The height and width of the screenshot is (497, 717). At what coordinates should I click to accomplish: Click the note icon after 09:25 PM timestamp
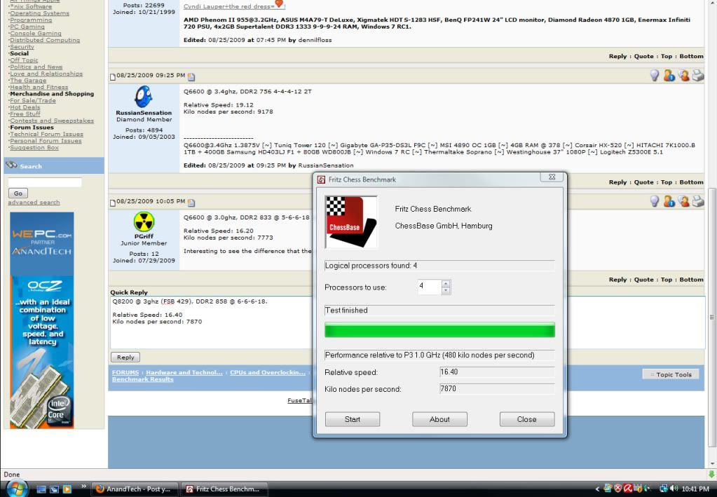pyautogui.click(x=191, y=77)
